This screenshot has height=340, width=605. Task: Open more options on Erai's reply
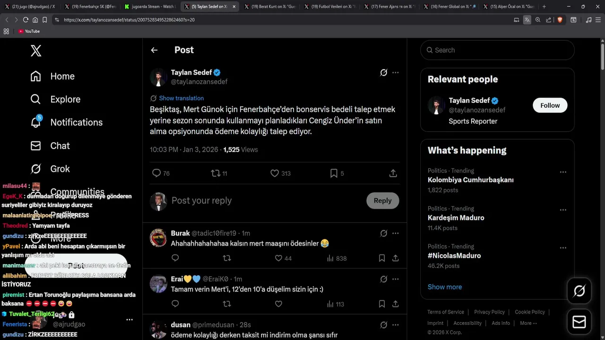[396, 279]
